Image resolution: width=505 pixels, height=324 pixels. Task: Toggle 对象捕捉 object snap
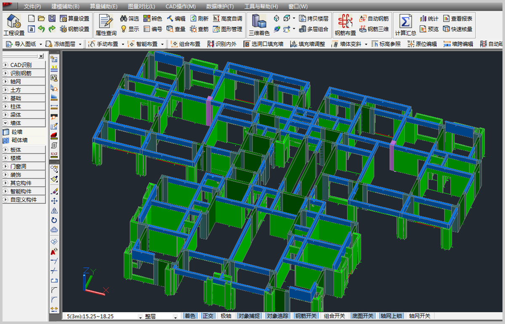click(248, 316)
